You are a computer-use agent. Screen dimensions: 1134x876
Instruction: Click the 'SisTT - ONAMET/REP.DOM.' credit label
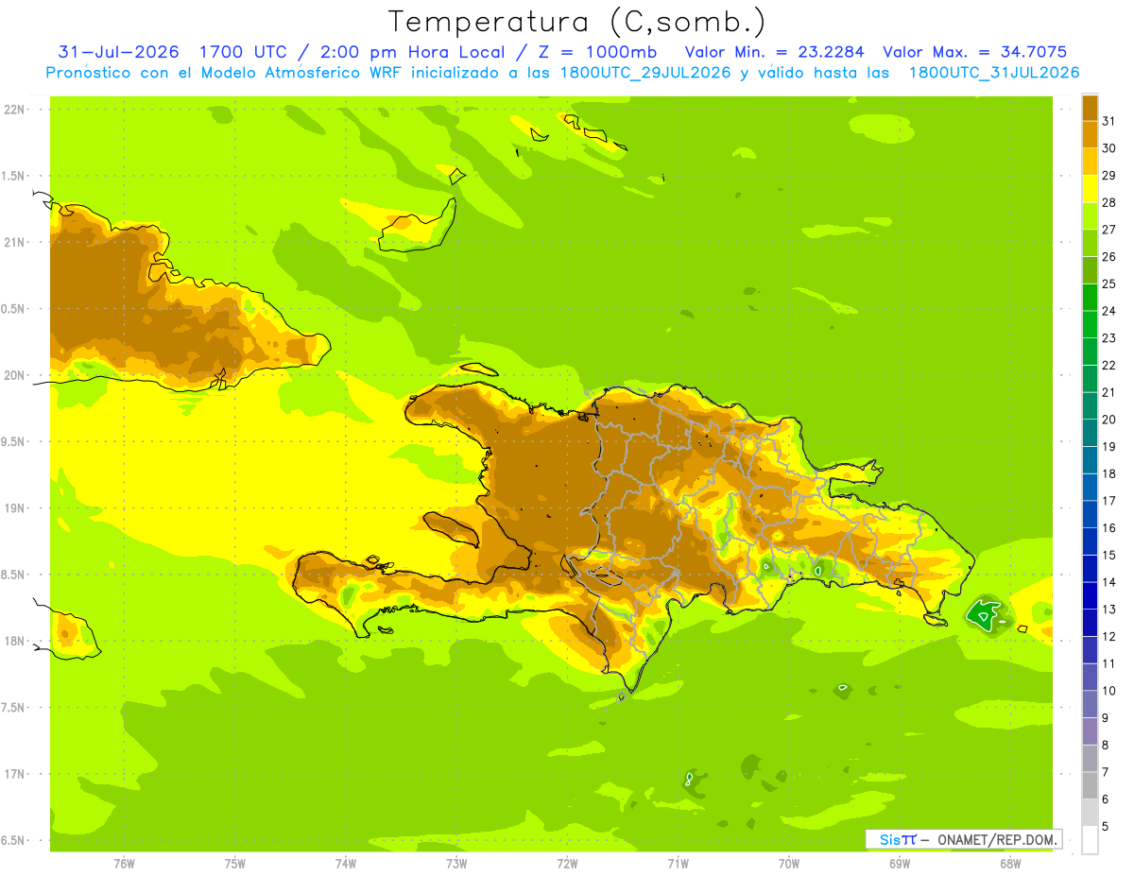pyautogui.click(x=963, y=839)
